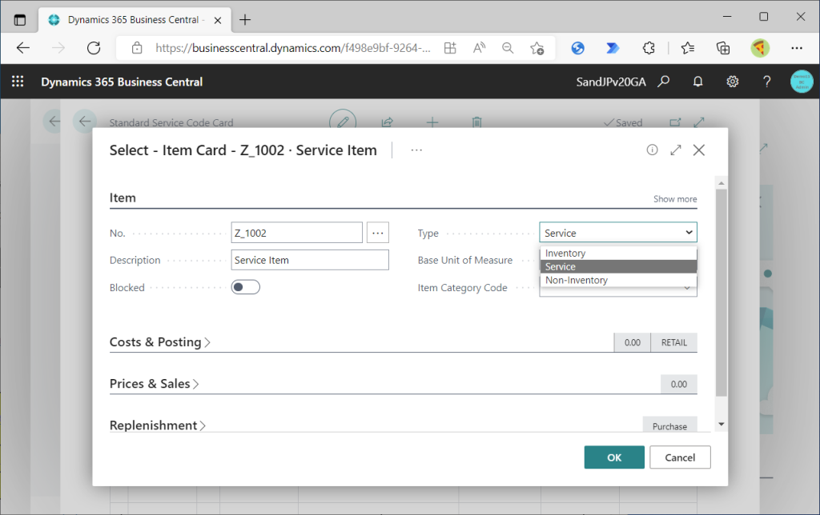This screenshot has width=820, height=515.
Task: Expand the Prices & Sales section
Action: click(x=154, y=383)
